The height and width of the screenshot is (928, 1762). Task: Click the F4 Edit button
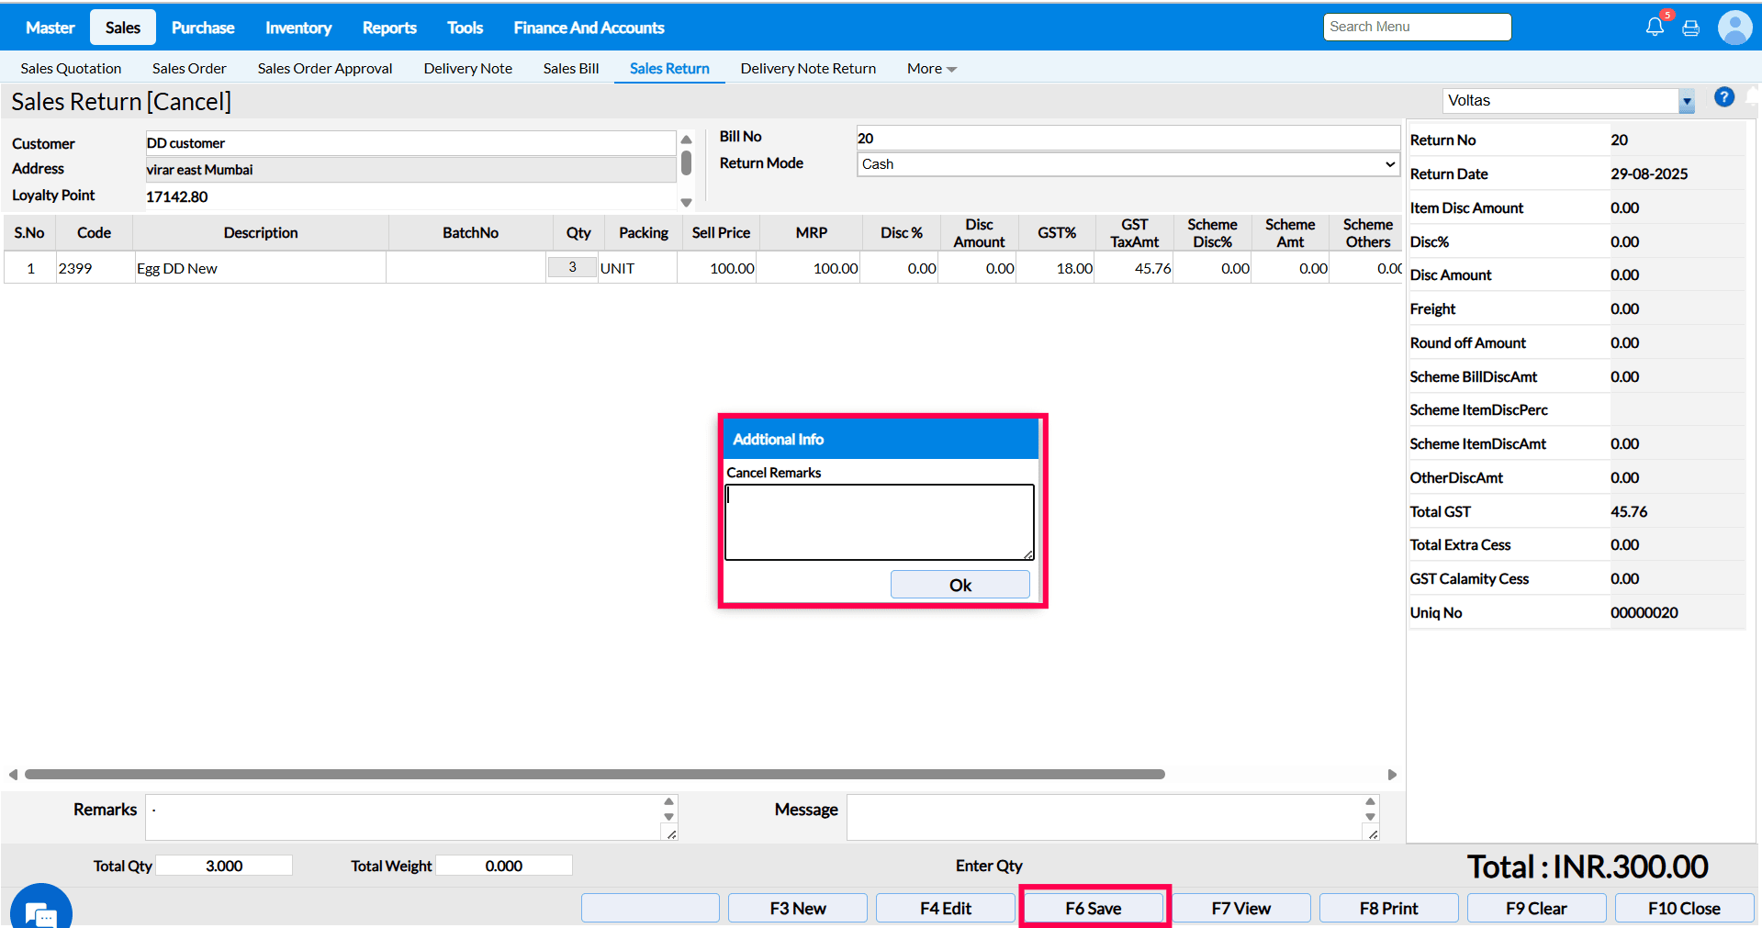[x=946, y=908]
